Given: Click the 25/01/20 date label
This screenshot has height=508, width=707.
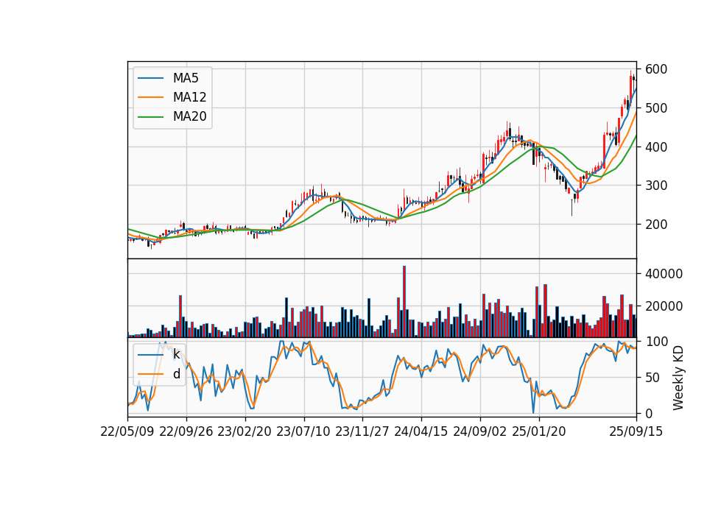Looking at the screenshot, I should [539, 431].
